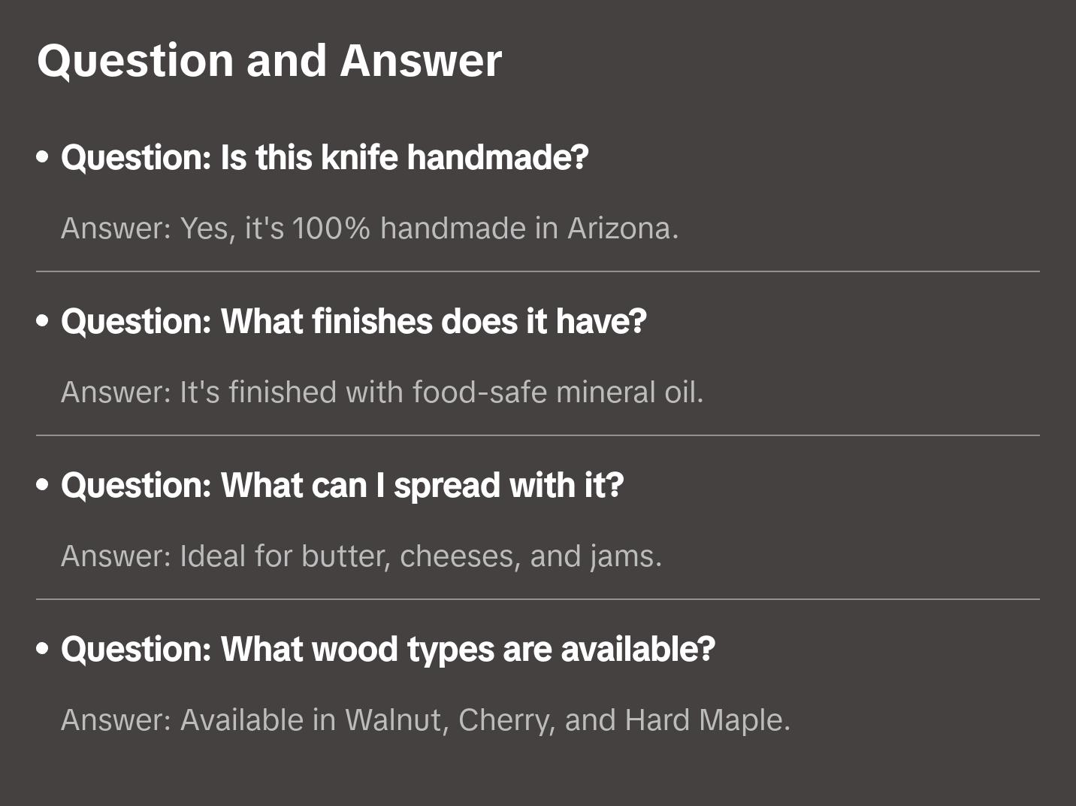Expand the "What finishes does it have?" question
The image size is (1076, 806).
pyautogui.click(x=354, y=322)
